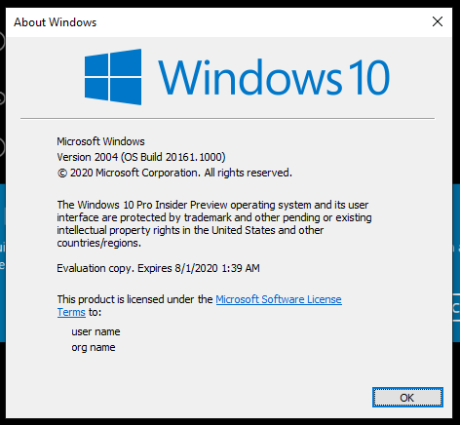Click the OK button
This screenshot has height=425, width=460.
coord(407,397)
